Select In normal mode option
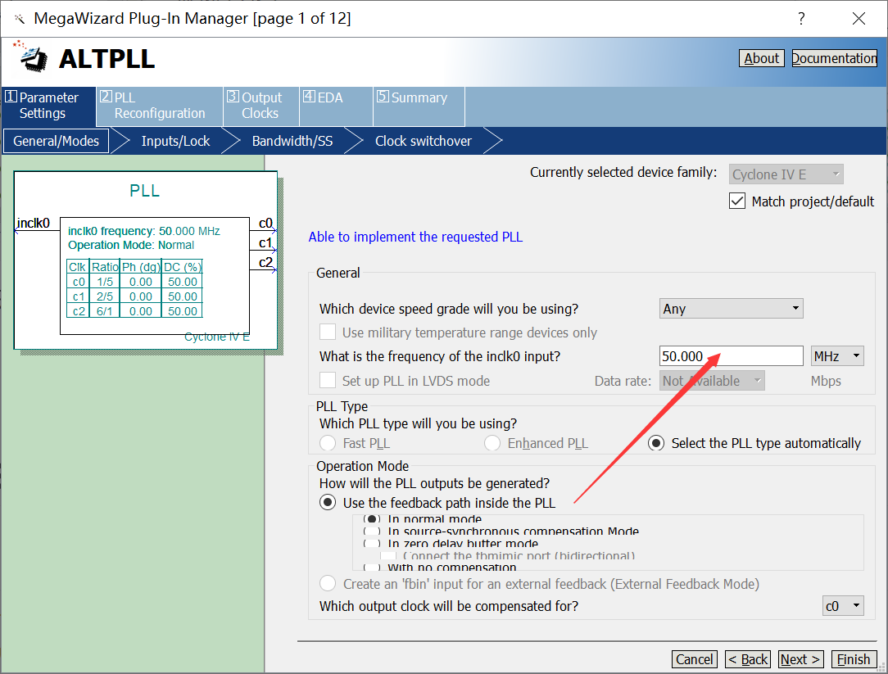888x674 pixels. [372, 519]
